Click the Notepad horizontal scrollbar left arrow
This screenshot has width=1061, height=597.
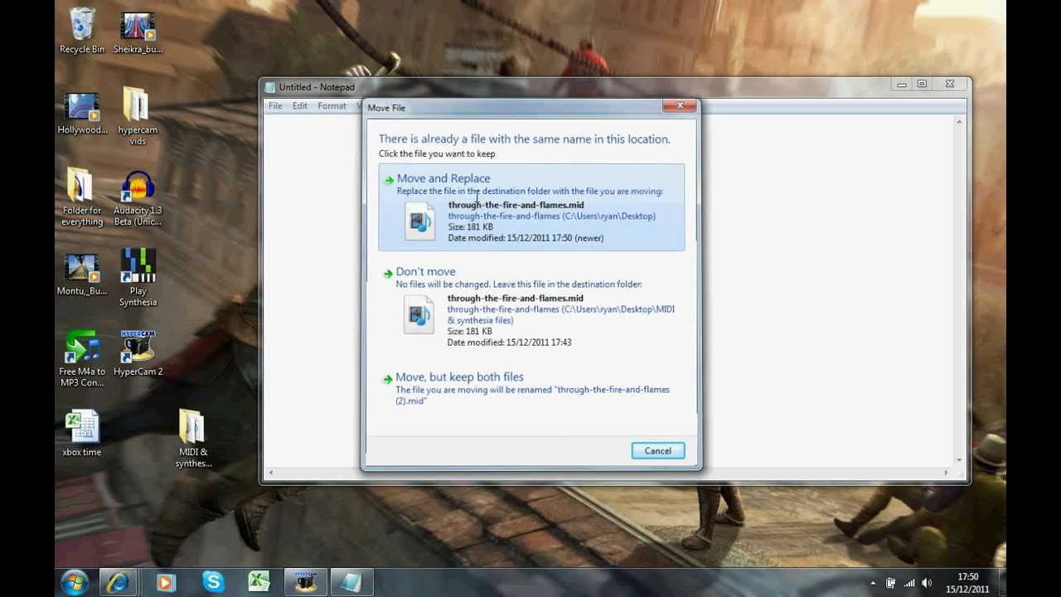click(x=270, y=473)
